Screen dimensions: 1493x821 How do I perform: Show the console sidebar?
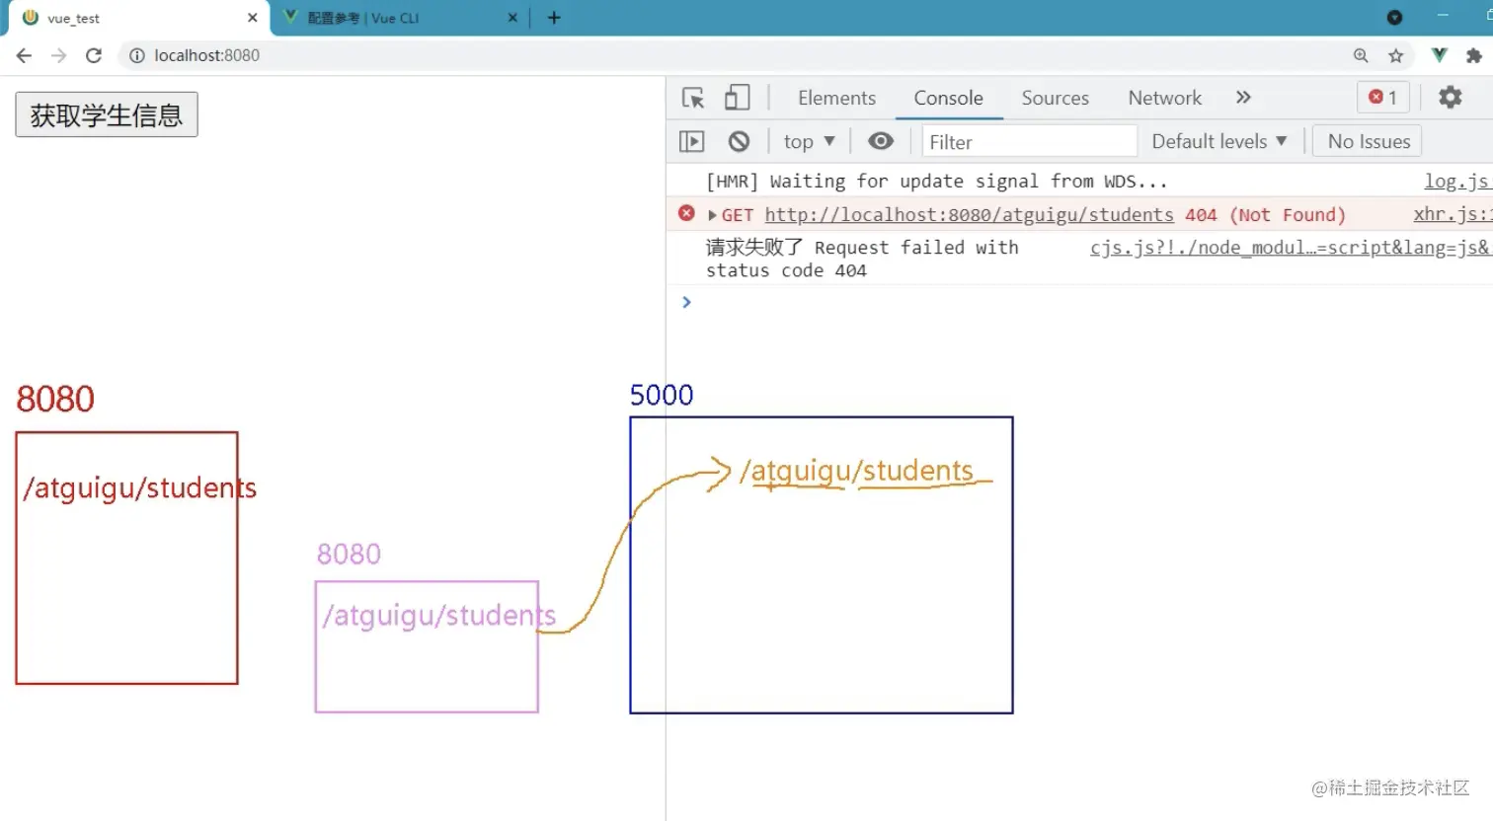[x=692, y=141]
